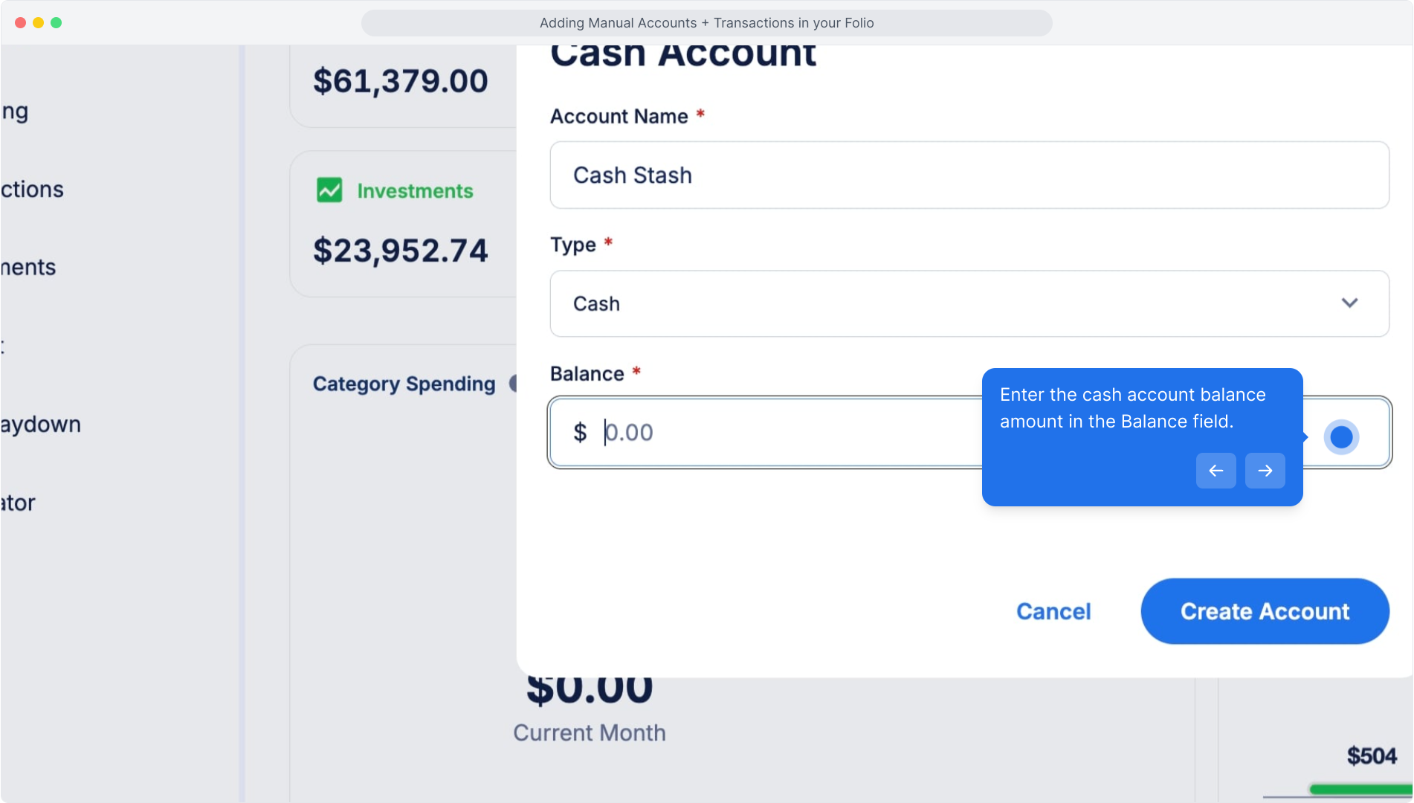The height and width of the screenshot is (803, 1414).
Task: Click the green Investments chart icon
Action: 329,190
